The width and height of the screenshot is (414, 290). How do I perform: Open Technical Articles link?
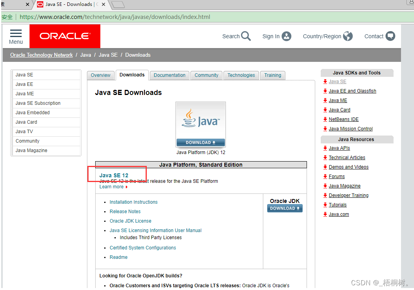(347, 158)
